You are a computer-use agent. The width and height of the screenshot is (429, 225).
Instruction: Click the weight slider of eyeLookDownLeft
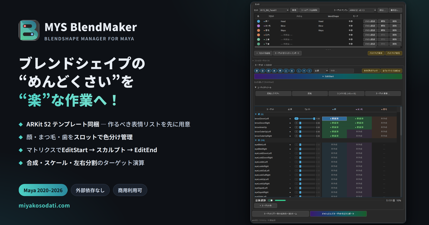(x=307, y=153)
